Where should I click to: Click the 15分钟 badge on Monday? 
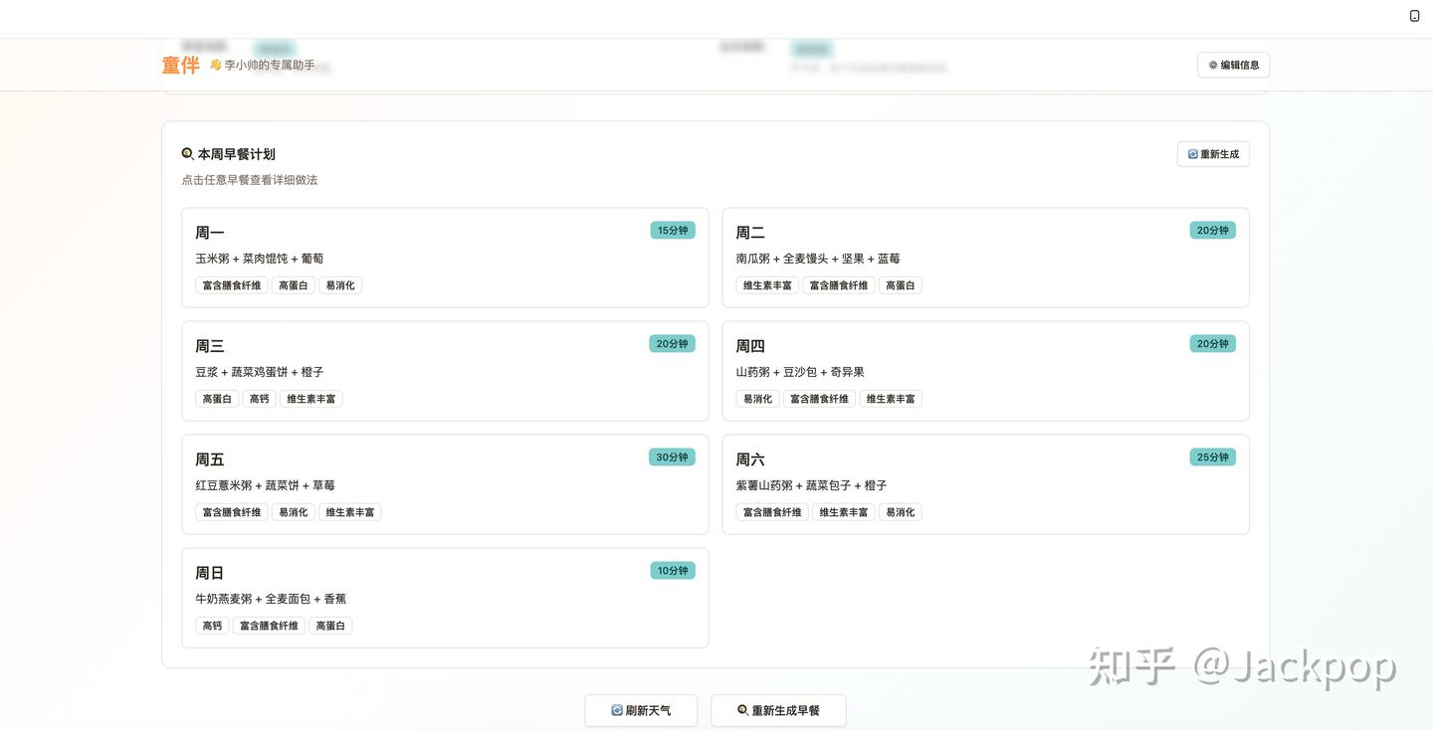[x=673, y=231]
